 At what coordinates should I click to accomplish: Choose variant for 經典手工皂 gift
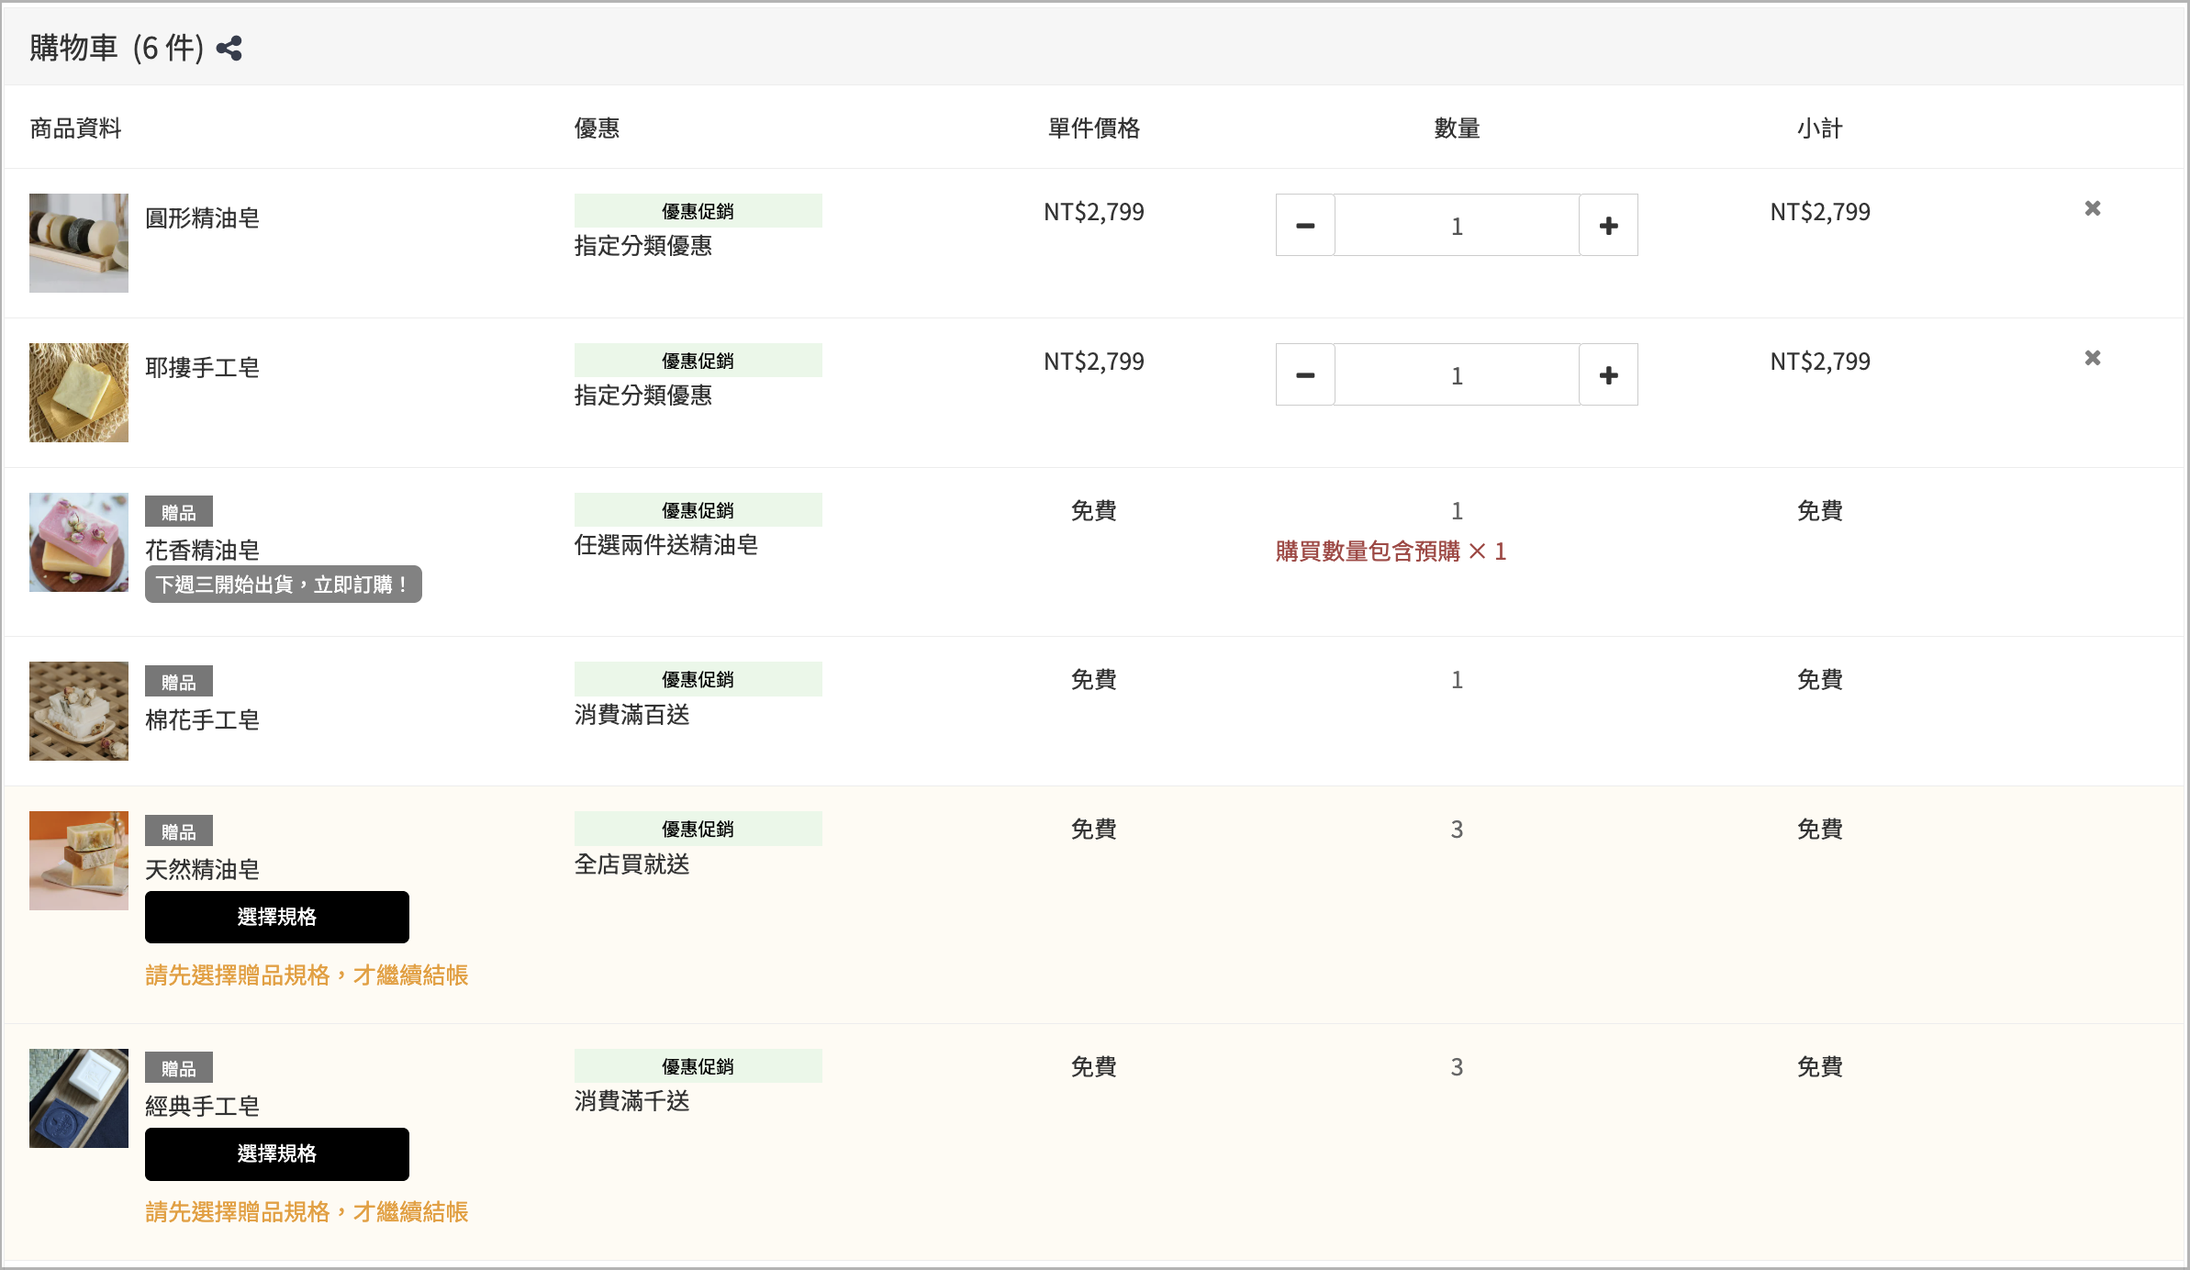277,1154
